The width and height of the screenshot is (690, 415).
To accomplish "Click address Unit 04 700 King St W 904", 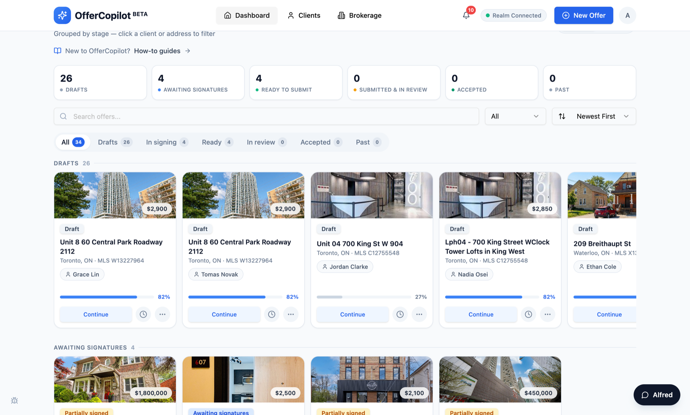I will (x=360, y=244).
